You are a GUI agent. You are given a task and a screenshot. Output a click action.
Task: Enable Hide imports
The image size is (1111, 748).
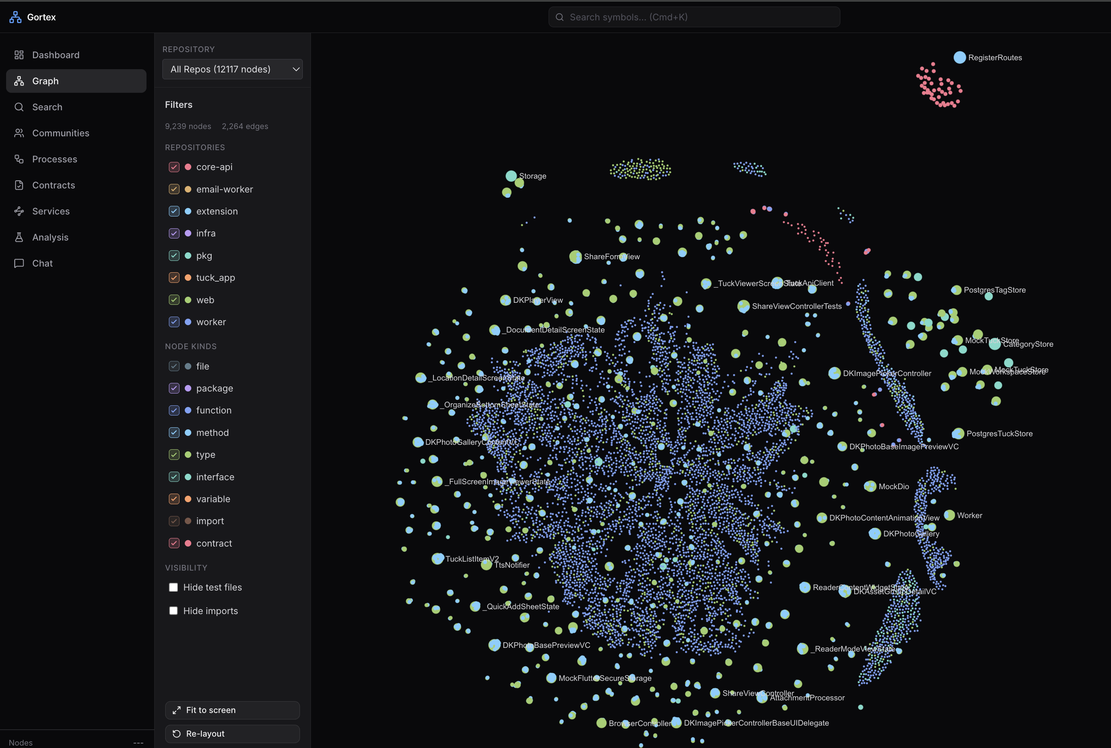click(174, 610)
